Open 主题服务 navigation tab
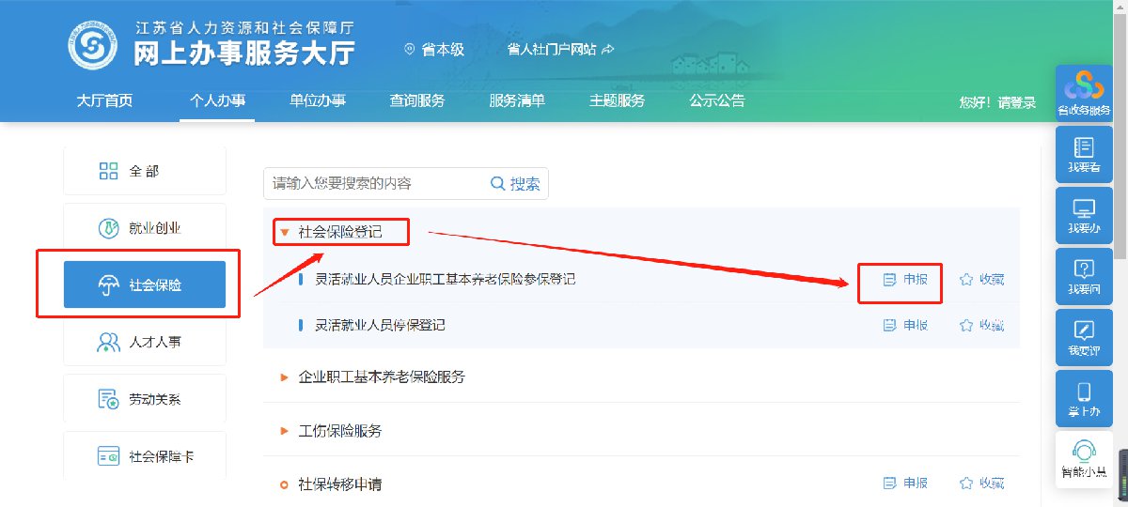The image size is (1128, 507). [x=618, y=101]
